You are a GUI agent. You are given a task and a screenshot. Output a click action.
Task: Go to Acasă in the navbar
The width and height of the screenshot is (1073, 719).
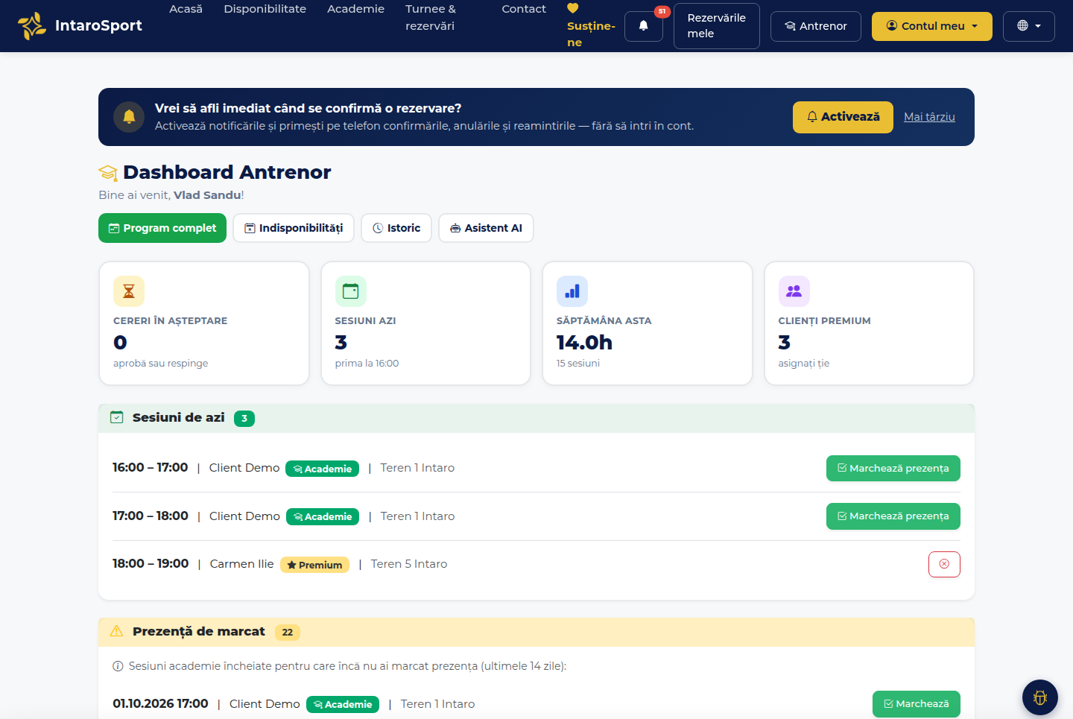(x=186, y=9)
